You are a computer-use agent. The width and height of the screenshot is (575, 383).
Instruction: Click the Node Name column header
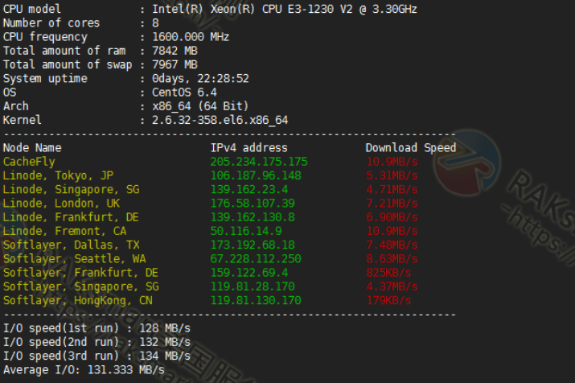coord(32,148)
